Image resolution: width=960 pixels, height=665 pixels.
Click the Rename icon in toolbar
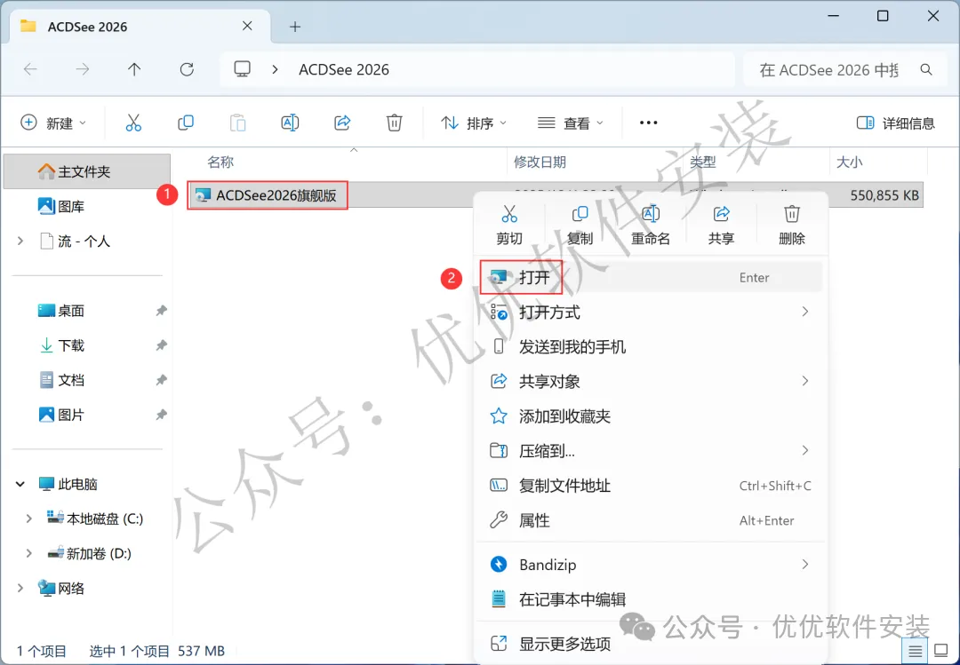point(290,123)
